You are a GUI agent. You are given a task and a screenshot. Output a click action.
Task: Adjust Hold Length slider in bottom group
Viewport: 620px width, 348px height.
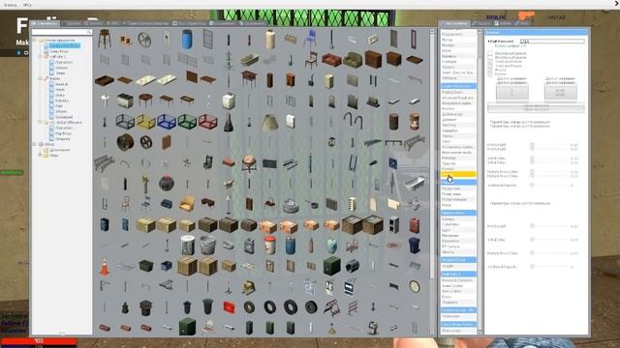pos(549,226)
